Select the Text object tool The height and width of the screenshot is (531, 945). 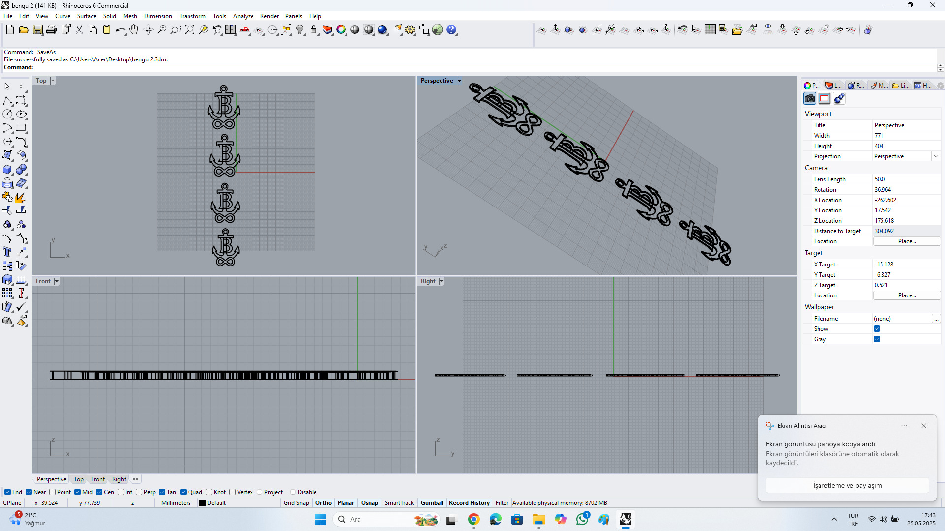click(x=7, y=252)
